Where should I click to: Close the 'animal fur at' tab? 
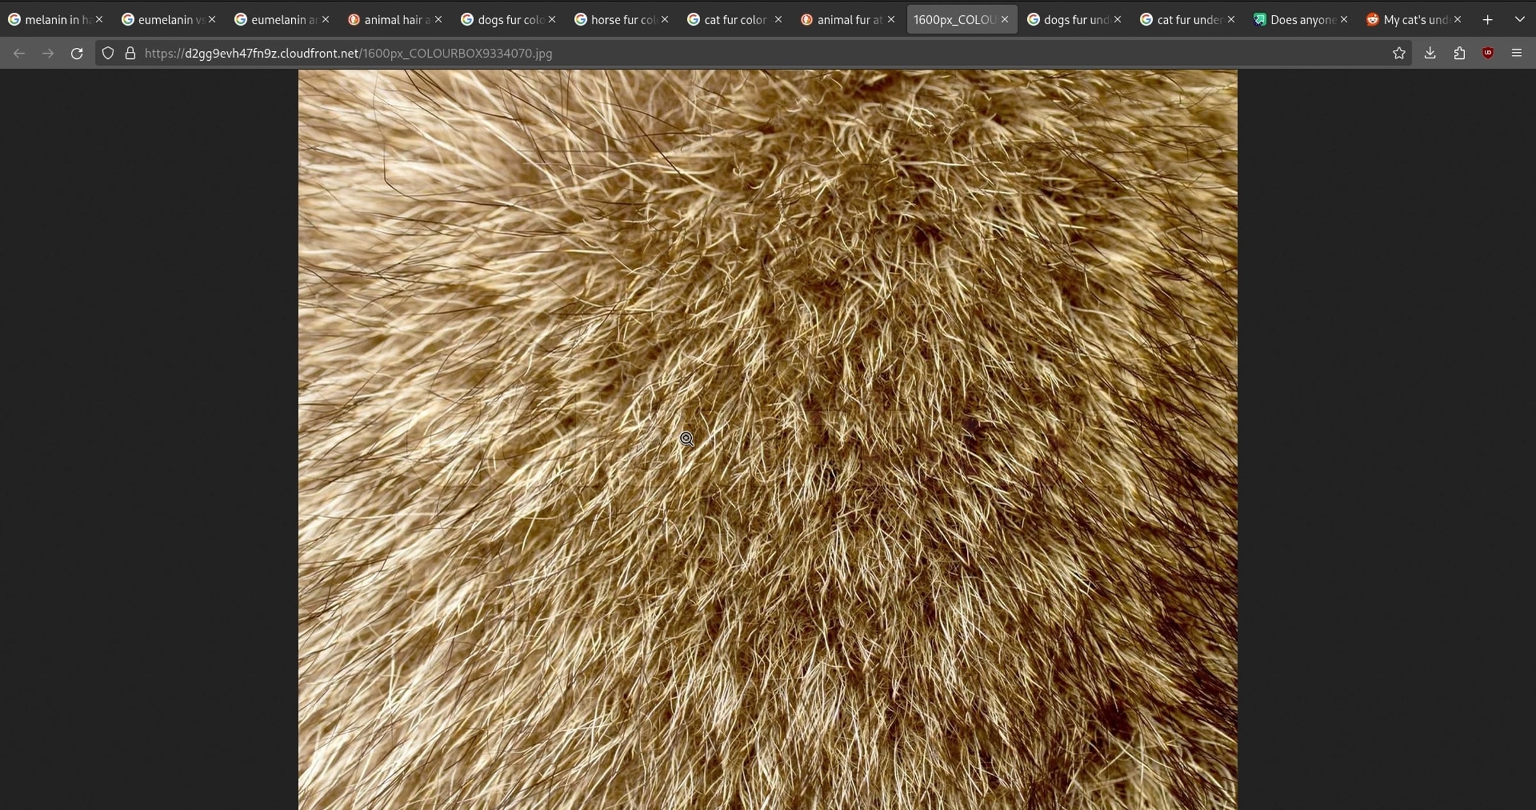point(891,20)
